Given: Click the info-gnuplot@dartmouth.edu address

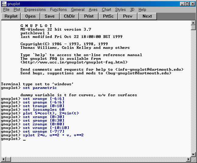Looking at the screenshot, I should [149, 70].
